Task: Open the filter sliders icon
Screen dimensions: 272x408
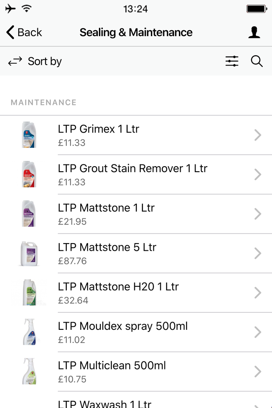Action: click(232, 61)
